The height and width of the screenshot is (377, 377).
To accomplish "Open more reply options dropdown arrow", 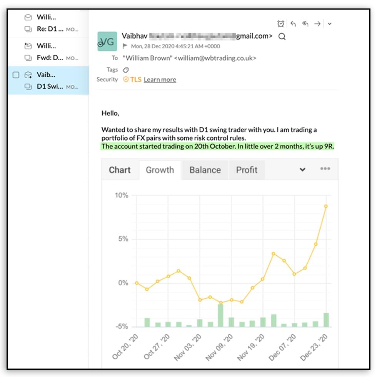I will coord(330,24).
